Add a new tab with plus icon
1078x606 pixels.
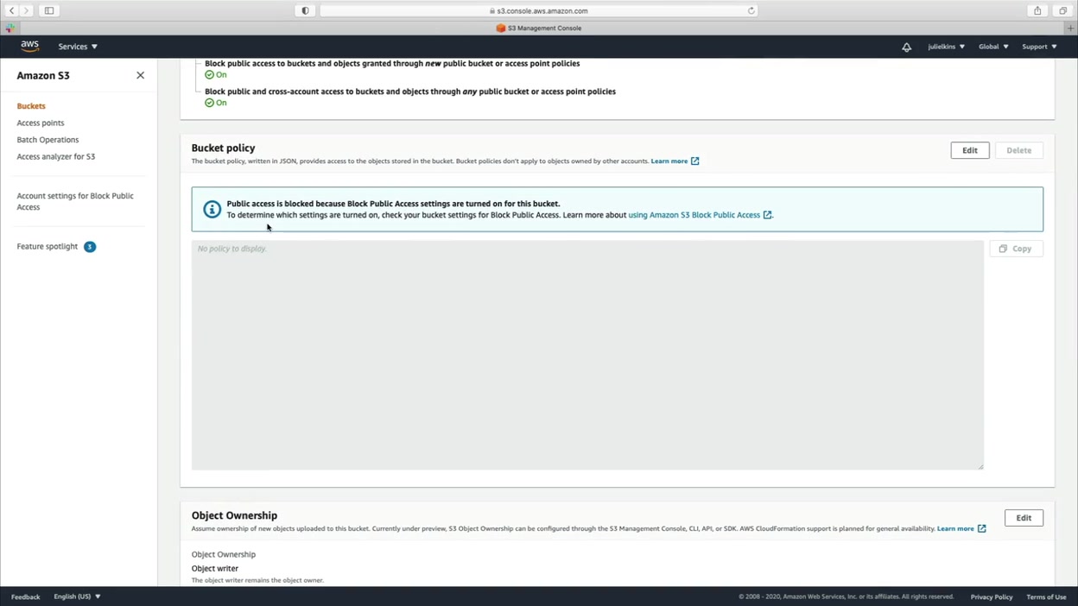[1071, 28]
